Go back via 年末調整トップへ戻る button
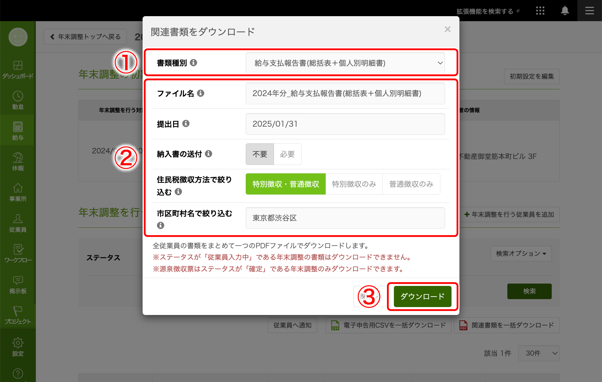The image size is (602, 382). (85, 37)
